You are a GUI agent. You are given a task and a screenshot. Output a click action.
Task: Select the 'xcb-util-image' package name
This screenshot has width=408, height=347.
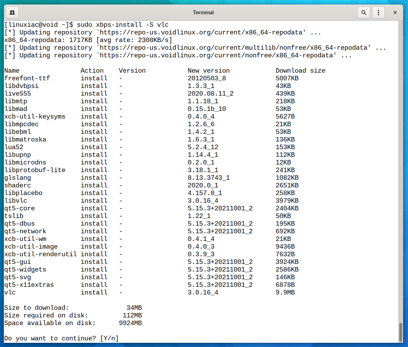tap(31, 247)
